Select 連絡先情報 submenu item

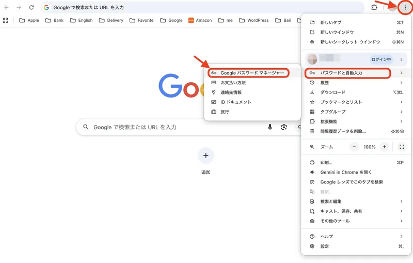tap(252, 92)
